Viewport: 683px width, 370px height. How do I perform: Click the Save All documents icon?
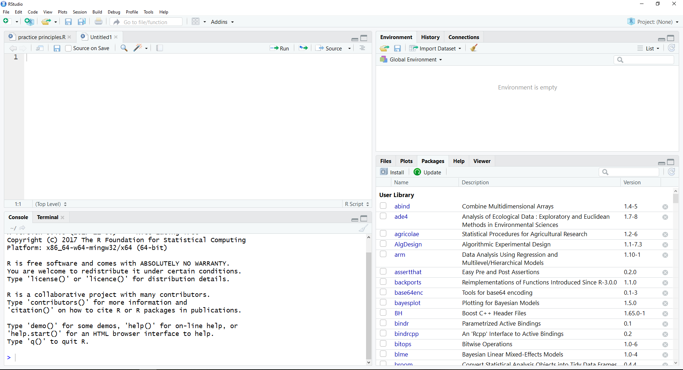(82, 22)
